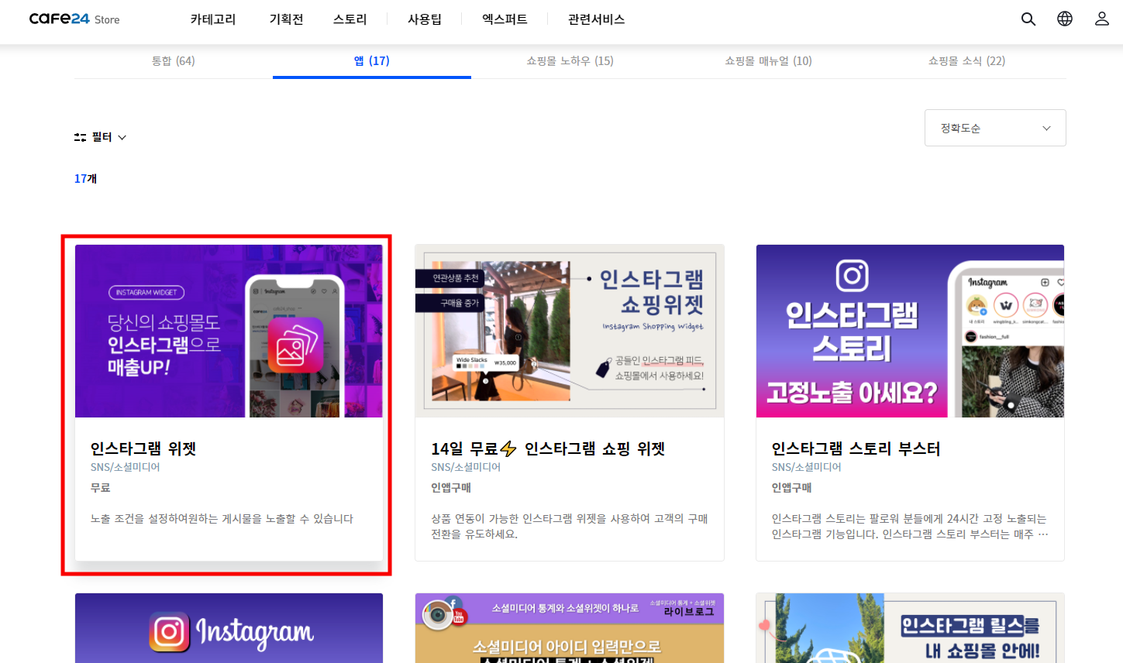The image size is (1123, 663).
Task: Click the 14일 무료 인스타그램 쇼핑 위젯 title
Action: [548, 448]
